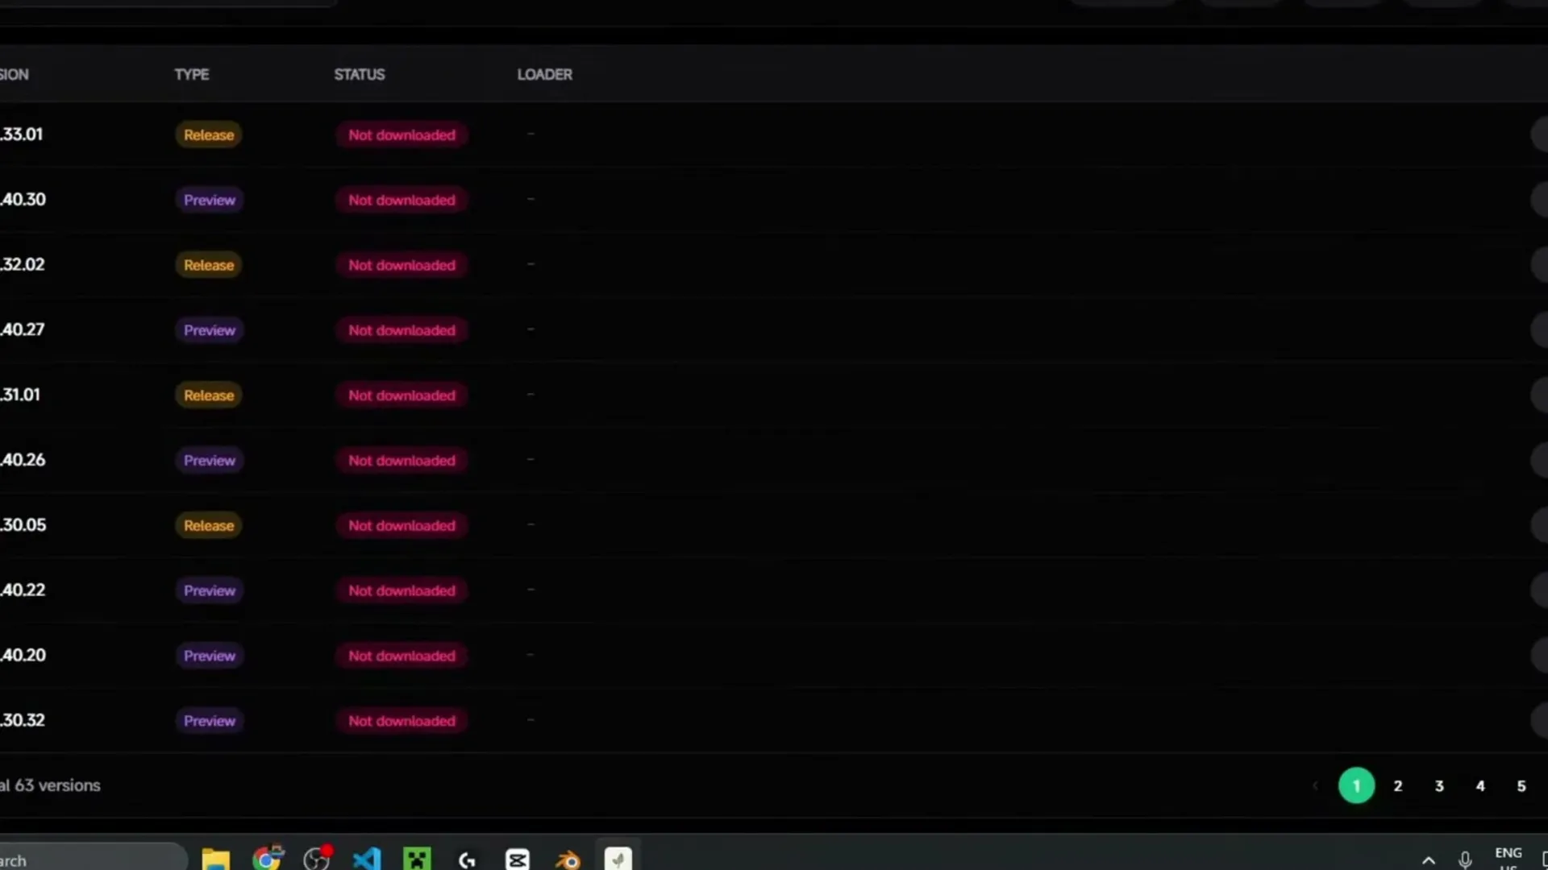The width and height of the screenshot is (1548, 870).
Task: Click Not downloaded status for version .30.32
Action: (402, 721)
